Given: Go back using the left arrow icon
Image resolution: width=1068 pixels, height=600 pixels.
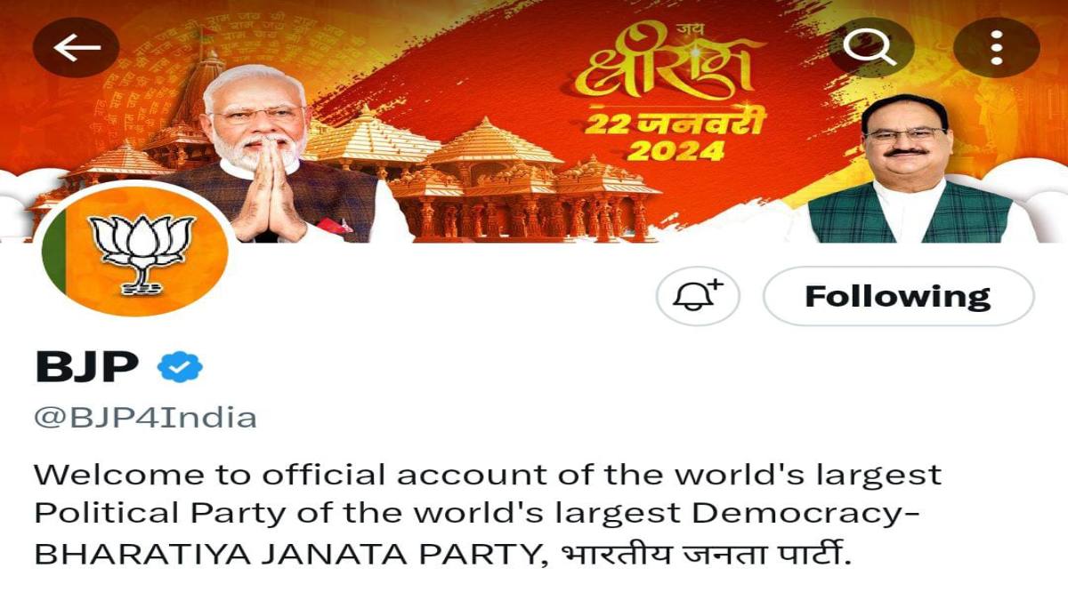Looking at the screenshot, I should tap(76, 47).
